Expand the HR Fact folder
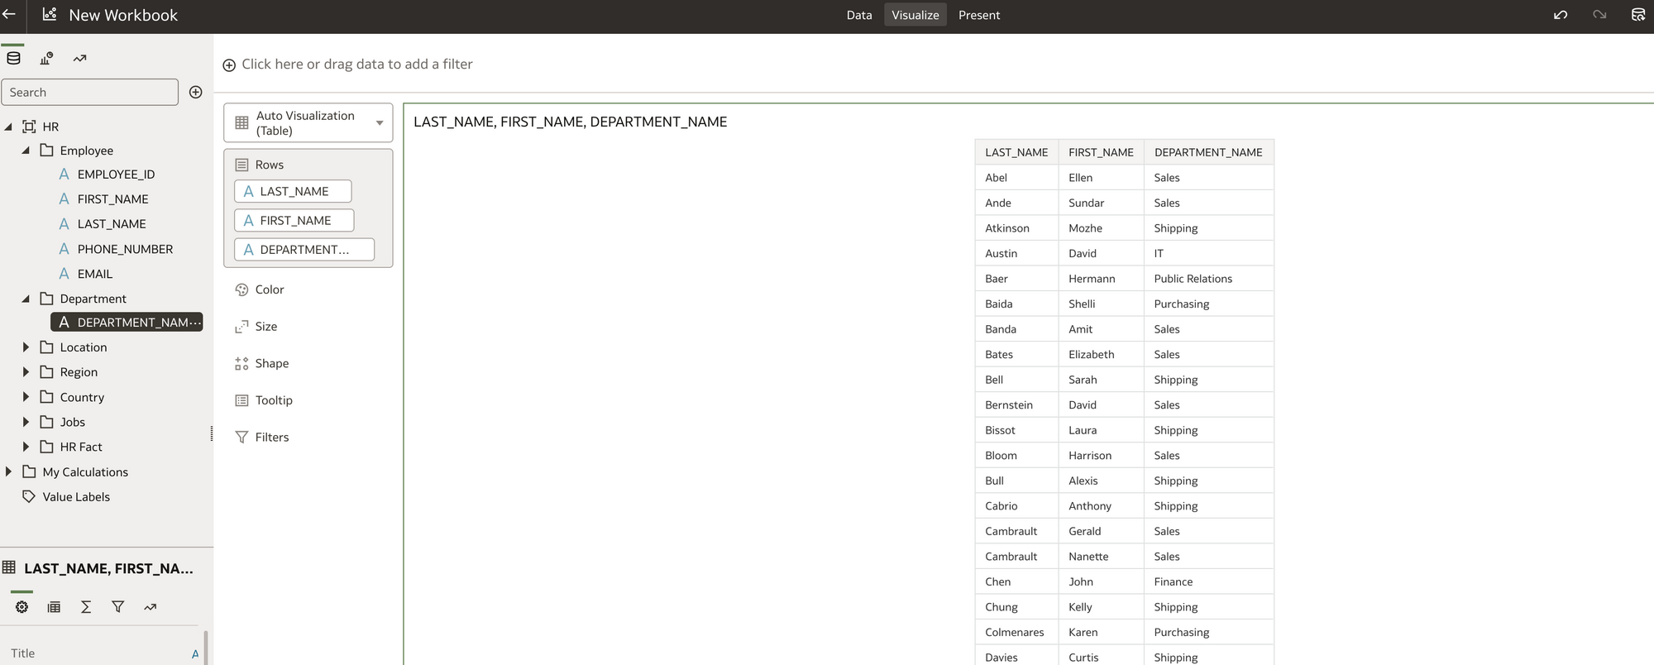This screenshot has height=665, width=1654. point(26,447)
